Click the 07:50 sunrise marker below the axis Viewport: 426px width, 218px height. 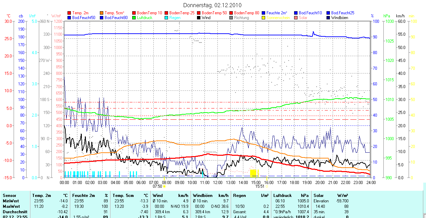(x=157, y=186)
